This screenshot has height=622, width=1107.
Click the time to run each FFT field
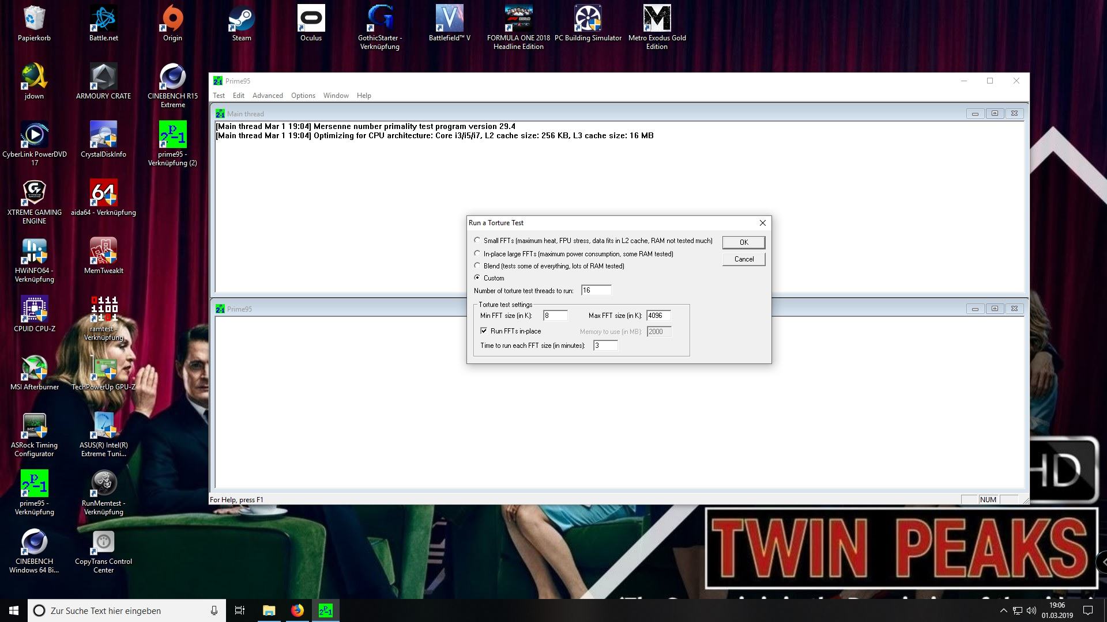(x=605, y=346)
